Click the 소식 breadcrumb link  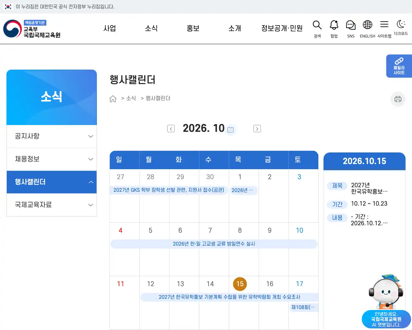[131, 98]
